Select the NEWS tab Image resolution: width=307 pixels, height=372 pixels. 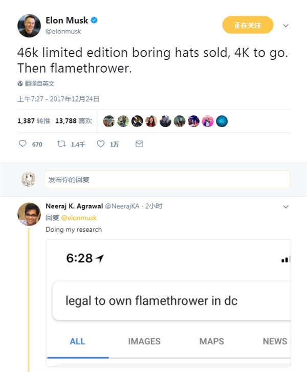pos(275,341)
